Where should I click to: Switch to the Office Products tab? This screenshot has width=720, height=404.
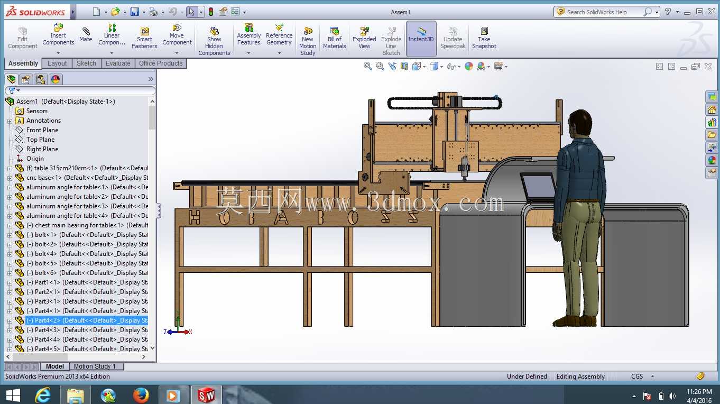click(161, 63)
